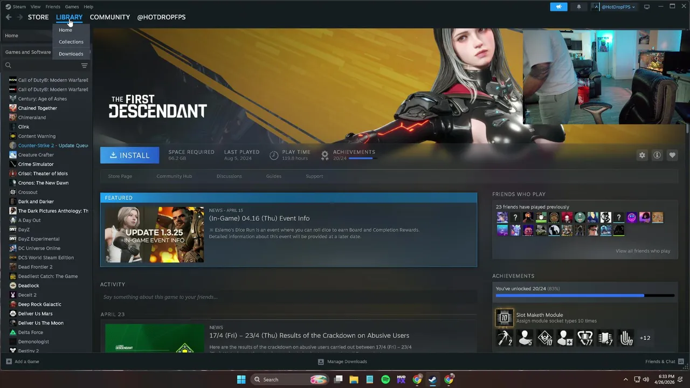690x388 pixels.
Task: Open the Update 1.3.25 event thumbnail
Action: [154, 234]
